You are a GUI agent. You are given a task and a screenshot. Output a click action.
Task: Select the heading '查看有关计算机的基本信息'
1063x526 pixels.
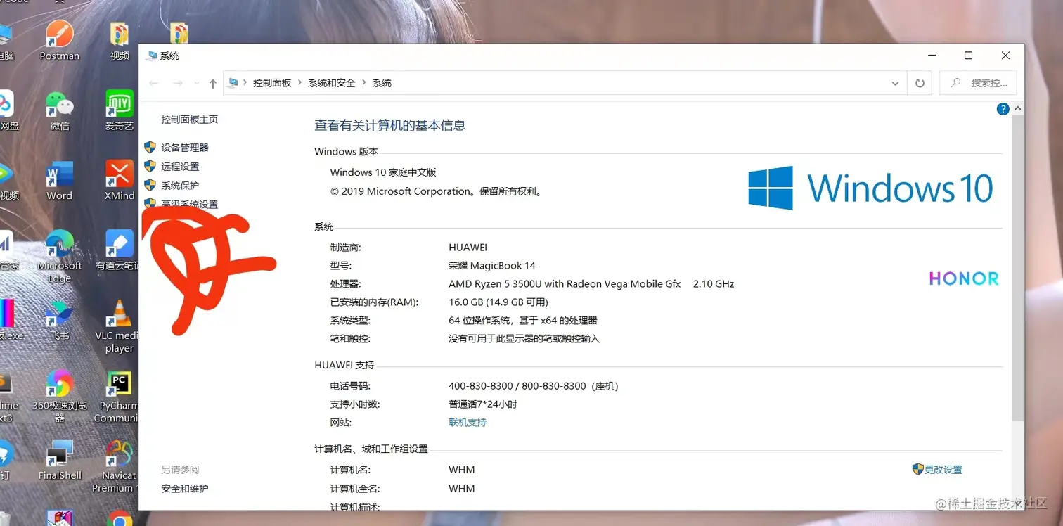390,125
